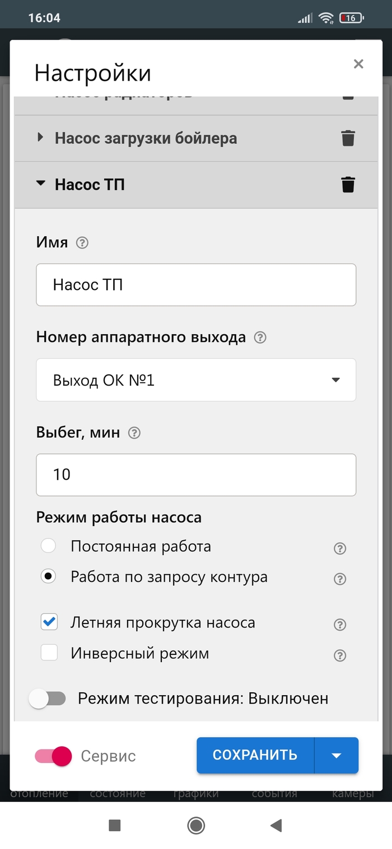Disable the Сервис switch
The height and width of the screenshot is (849, 392).
tap(54, 756)
